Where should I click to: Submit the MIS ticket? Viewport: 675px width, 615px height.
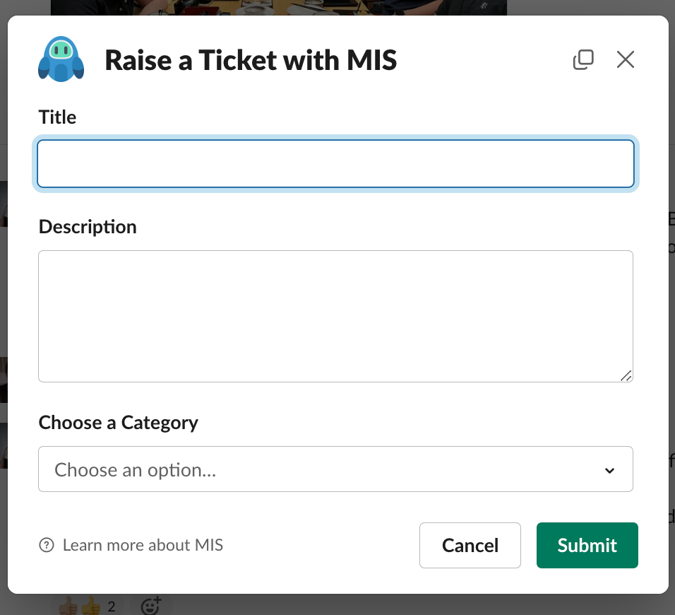(587, 545)
